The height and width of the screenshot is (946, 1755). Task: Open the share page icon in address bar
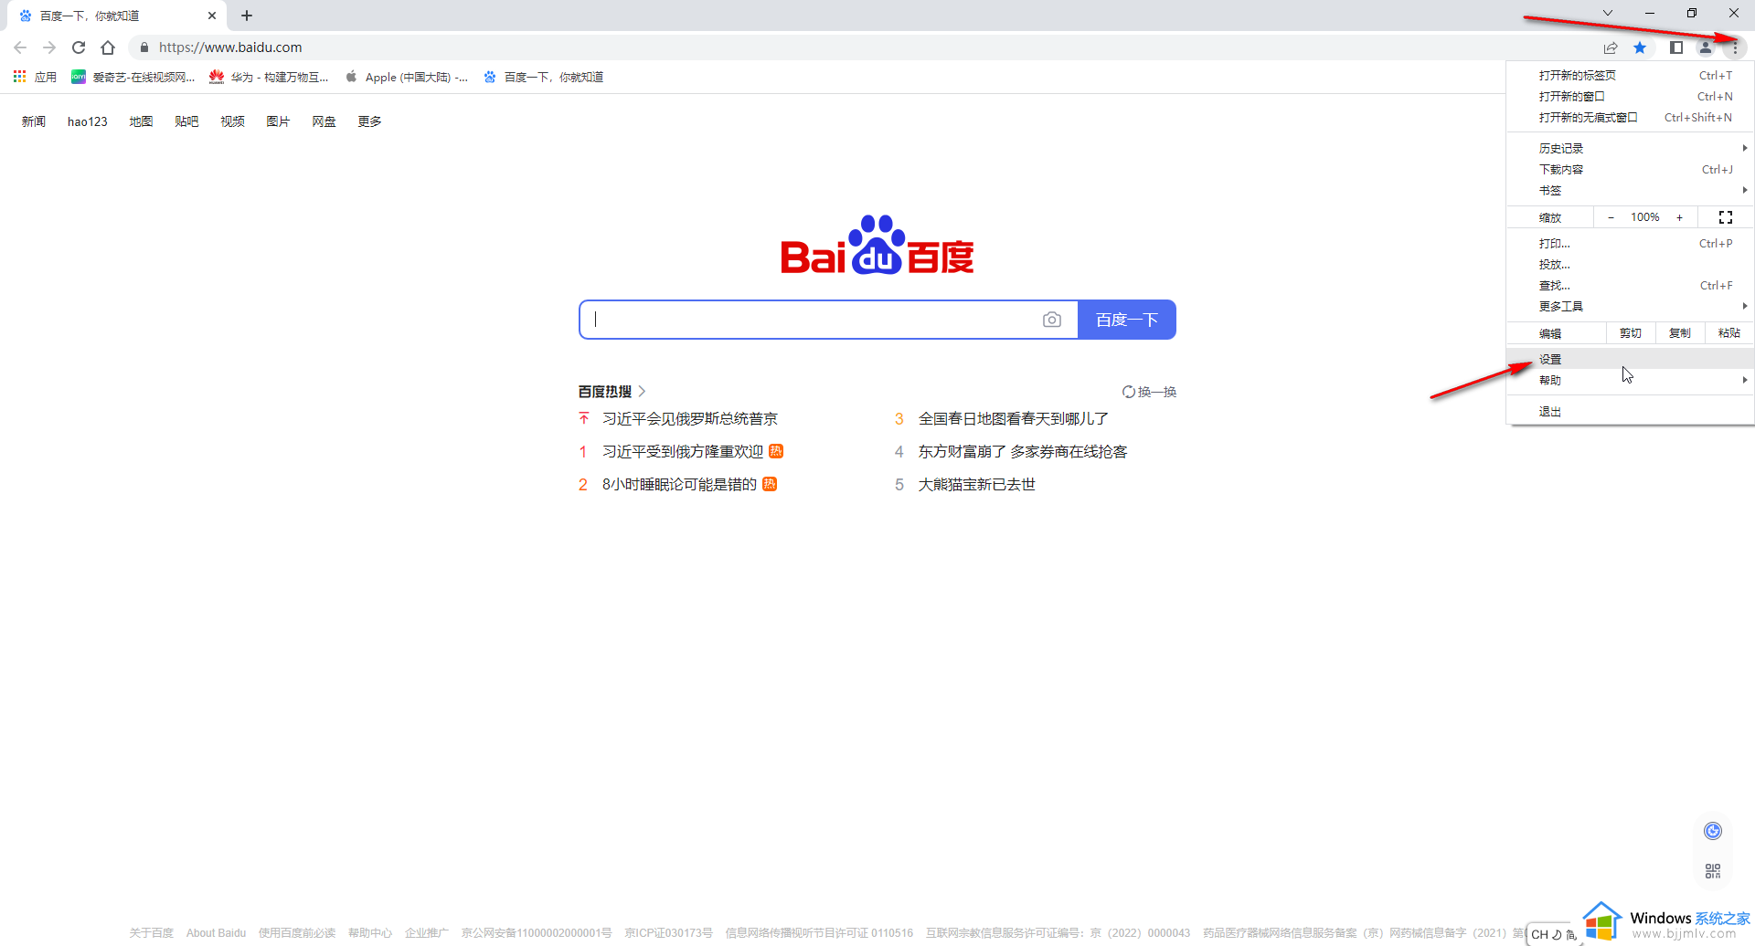[x=1611, y=47]
